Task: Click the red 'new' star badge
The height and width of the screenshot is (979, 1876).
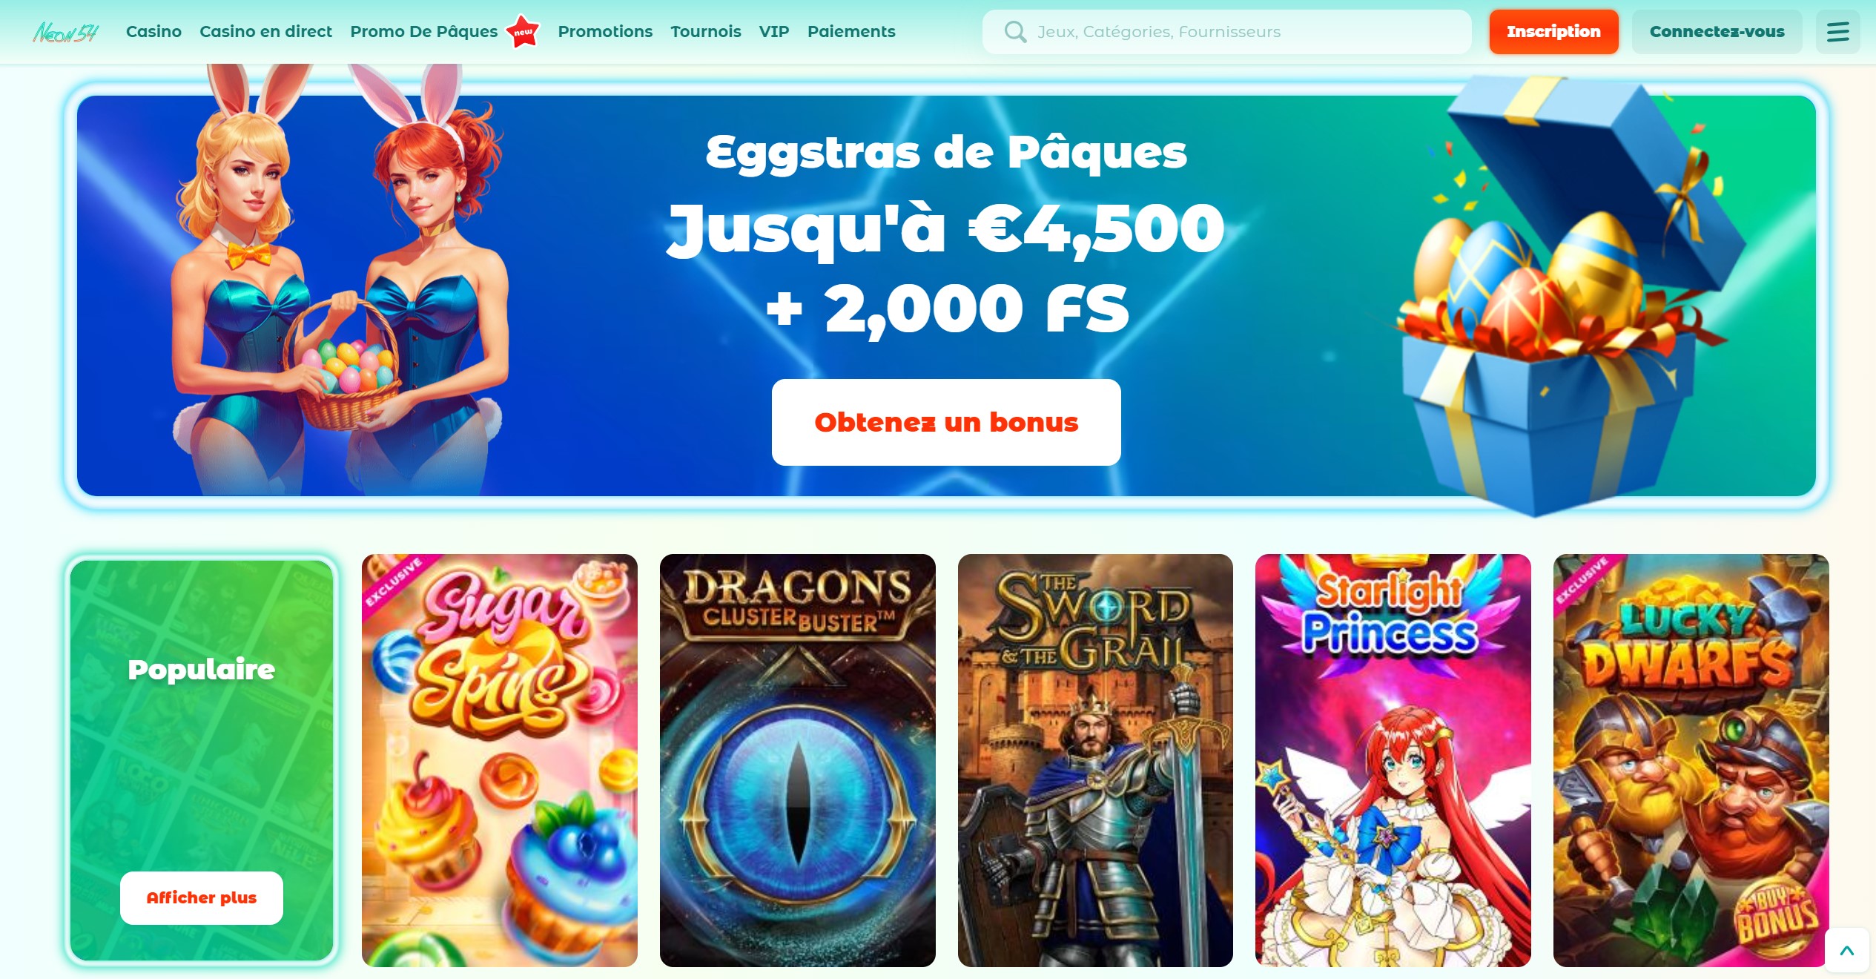Action: [x=523, y=31]
